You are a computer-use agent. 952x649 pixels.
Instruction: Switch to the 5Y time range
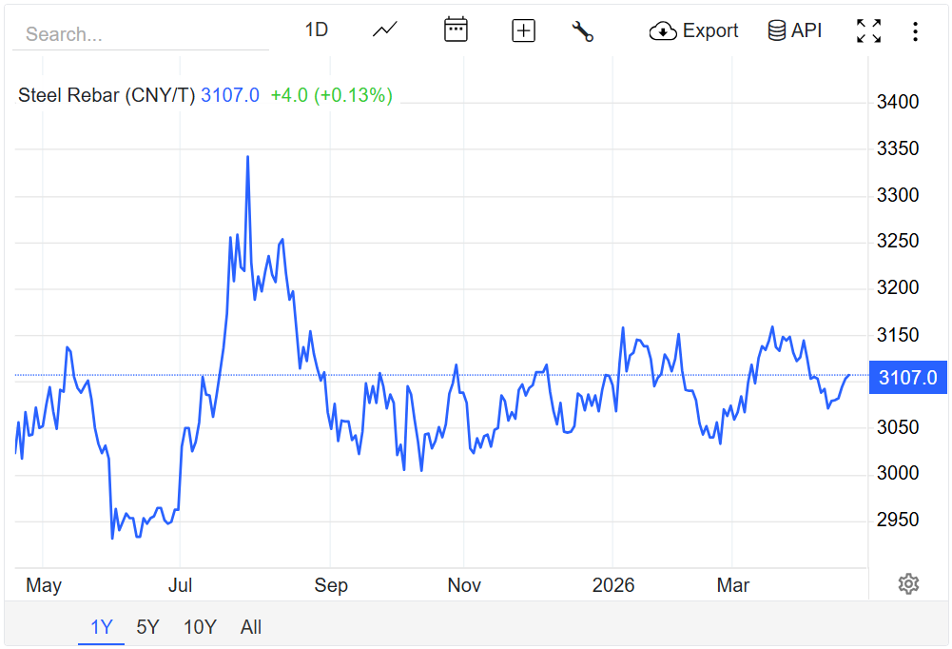pos(147,627)
